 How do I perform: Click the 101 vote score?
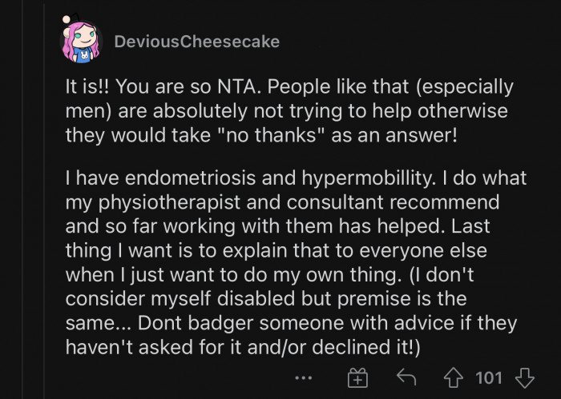[489, 377]
